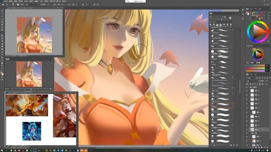Select the Clone Stamp tool
271x152 pixels.
(x=2, y=35)
